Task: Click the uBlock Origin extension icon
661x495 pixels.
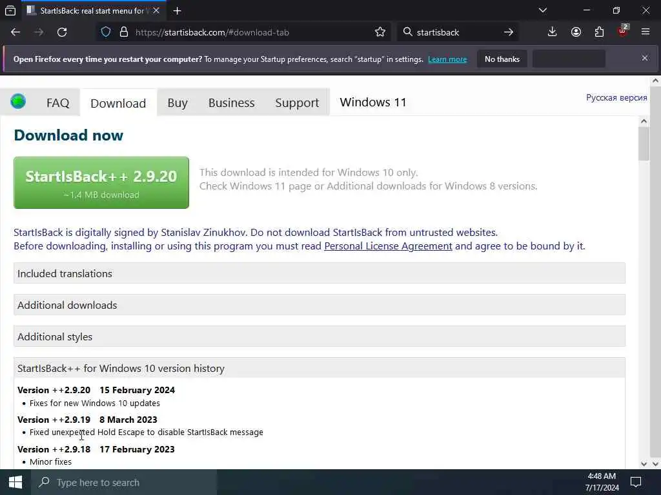Action: (623, 31)
